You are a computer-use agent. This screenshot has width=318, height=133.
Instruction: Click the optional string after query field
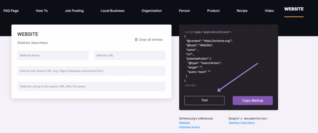tap(91, 86)
